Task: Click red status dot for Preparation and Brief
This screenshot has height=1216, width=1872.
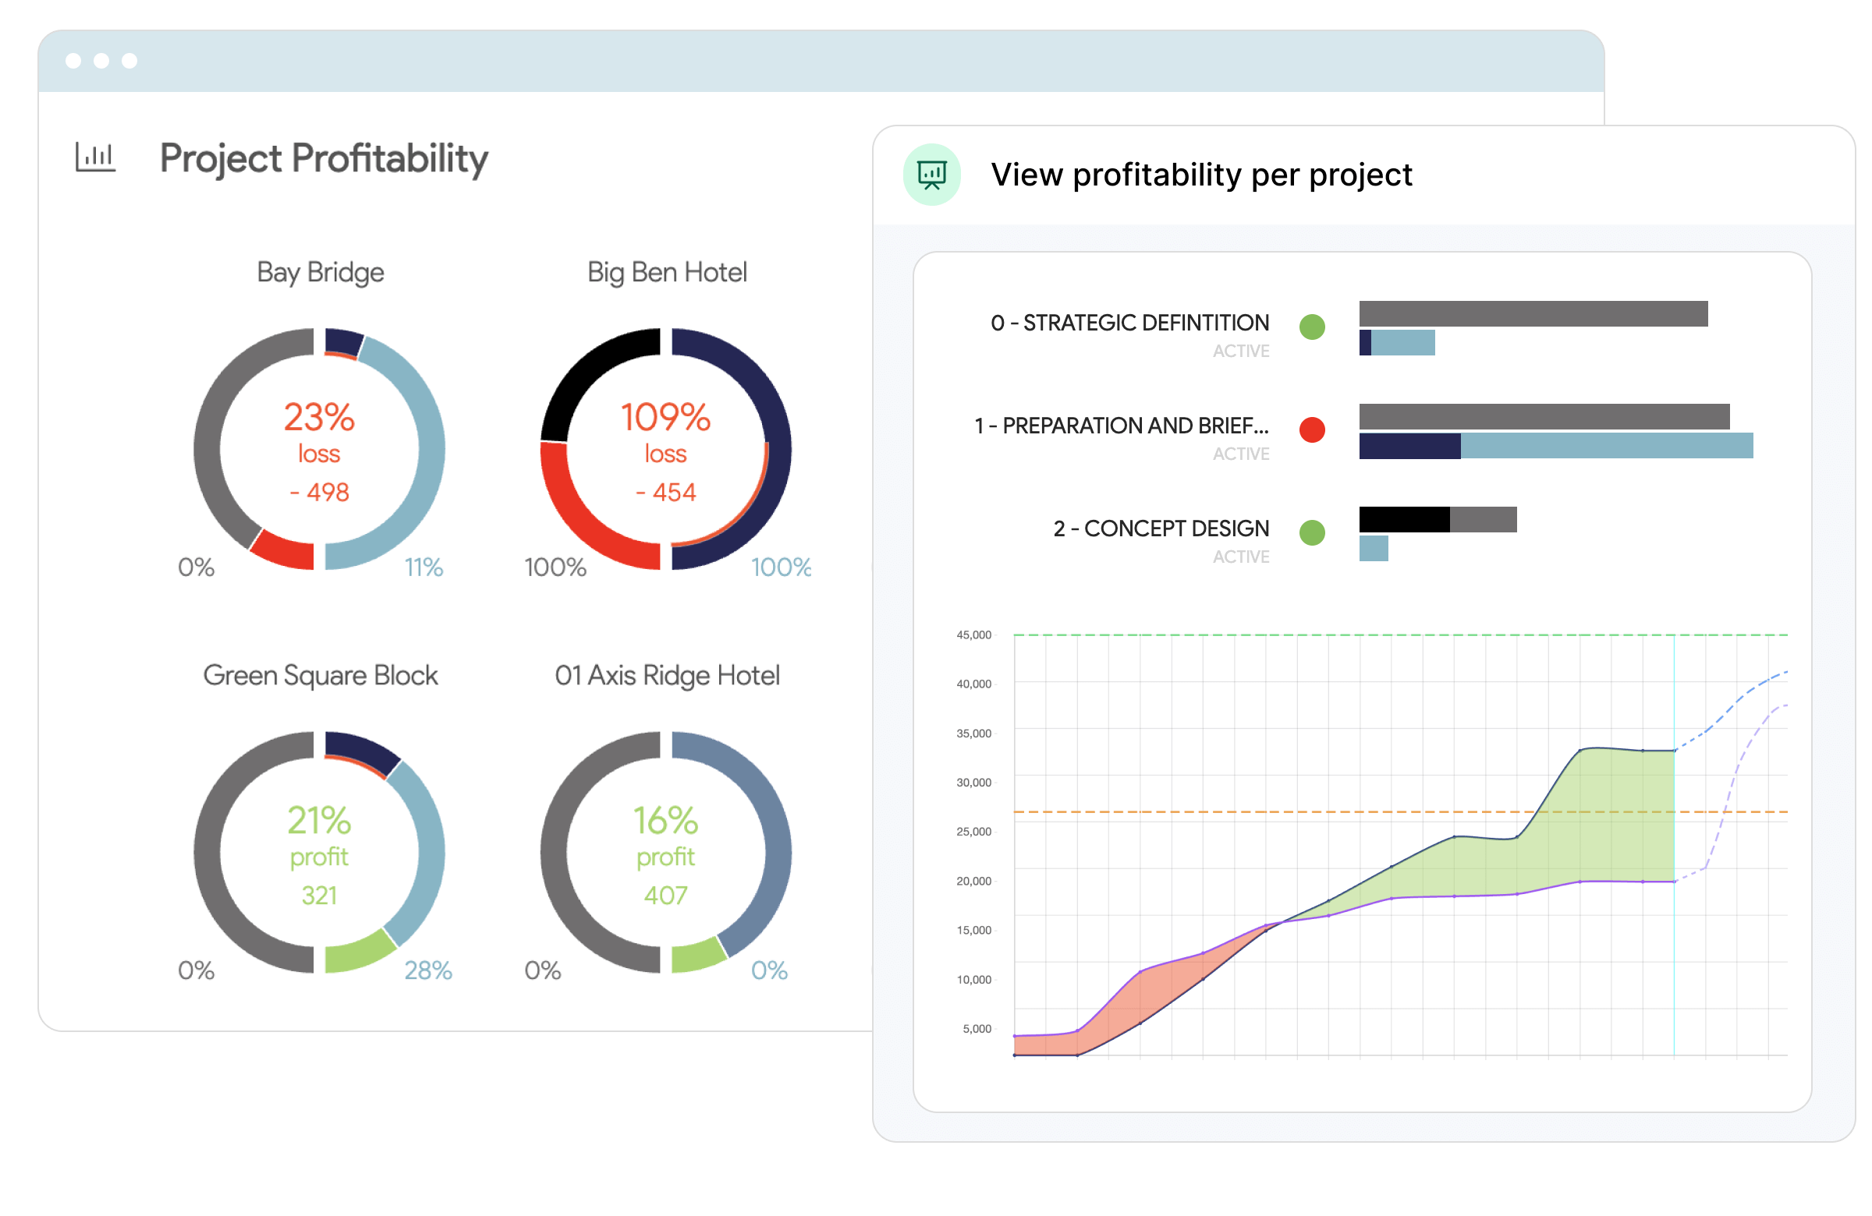Action: [x=1312, y=429]
